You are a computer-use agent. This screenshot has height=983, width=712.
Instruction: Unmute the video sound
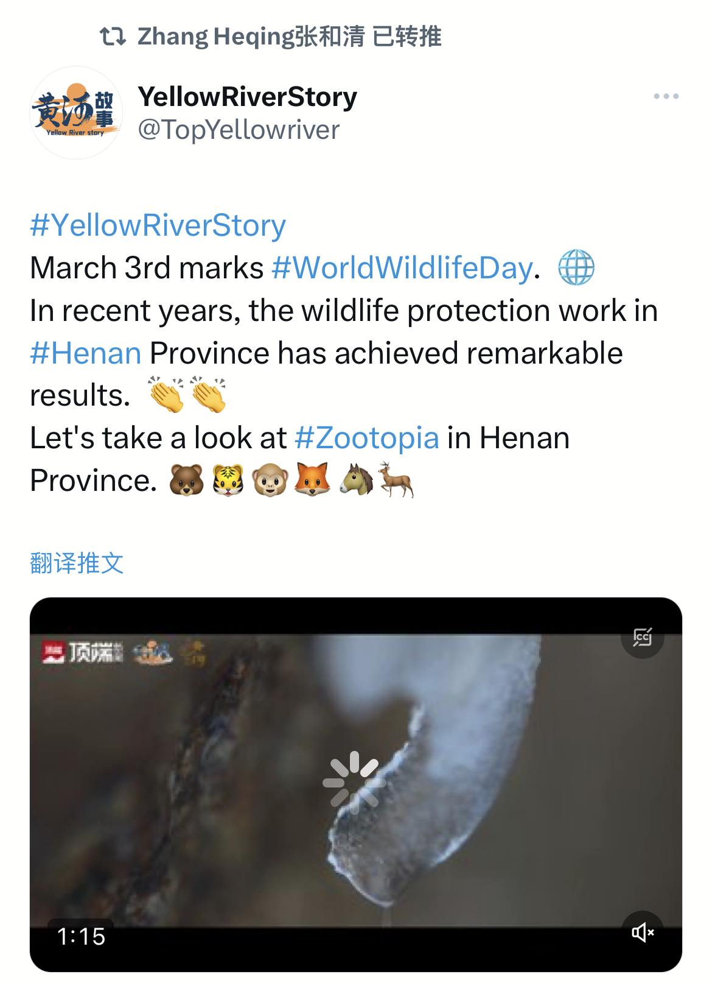(642, 932)
